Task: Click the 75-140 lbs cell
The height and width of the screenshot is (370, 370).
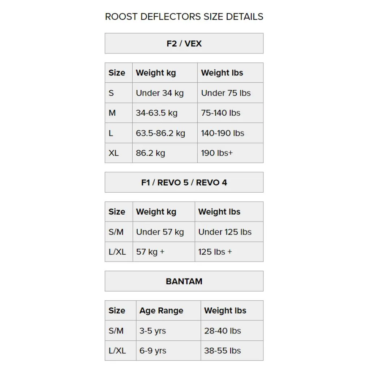Action: coord(230,113)
